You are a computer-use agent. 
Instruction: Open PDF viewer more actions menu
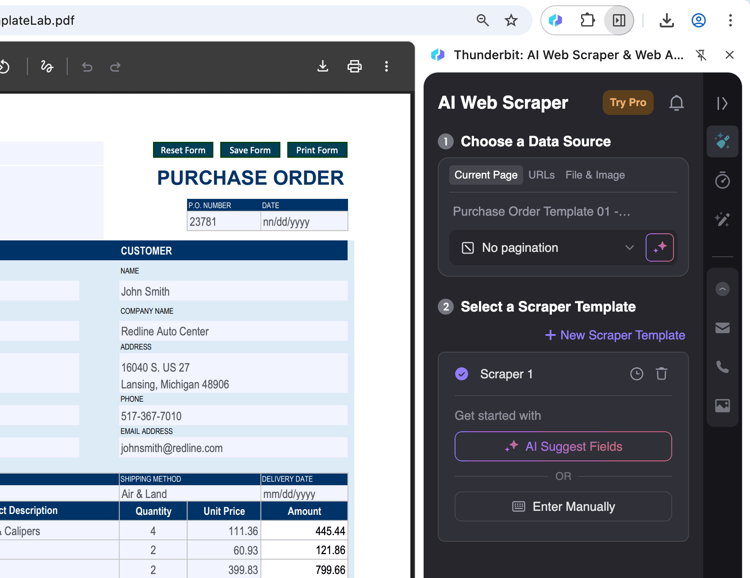point(386,66)
